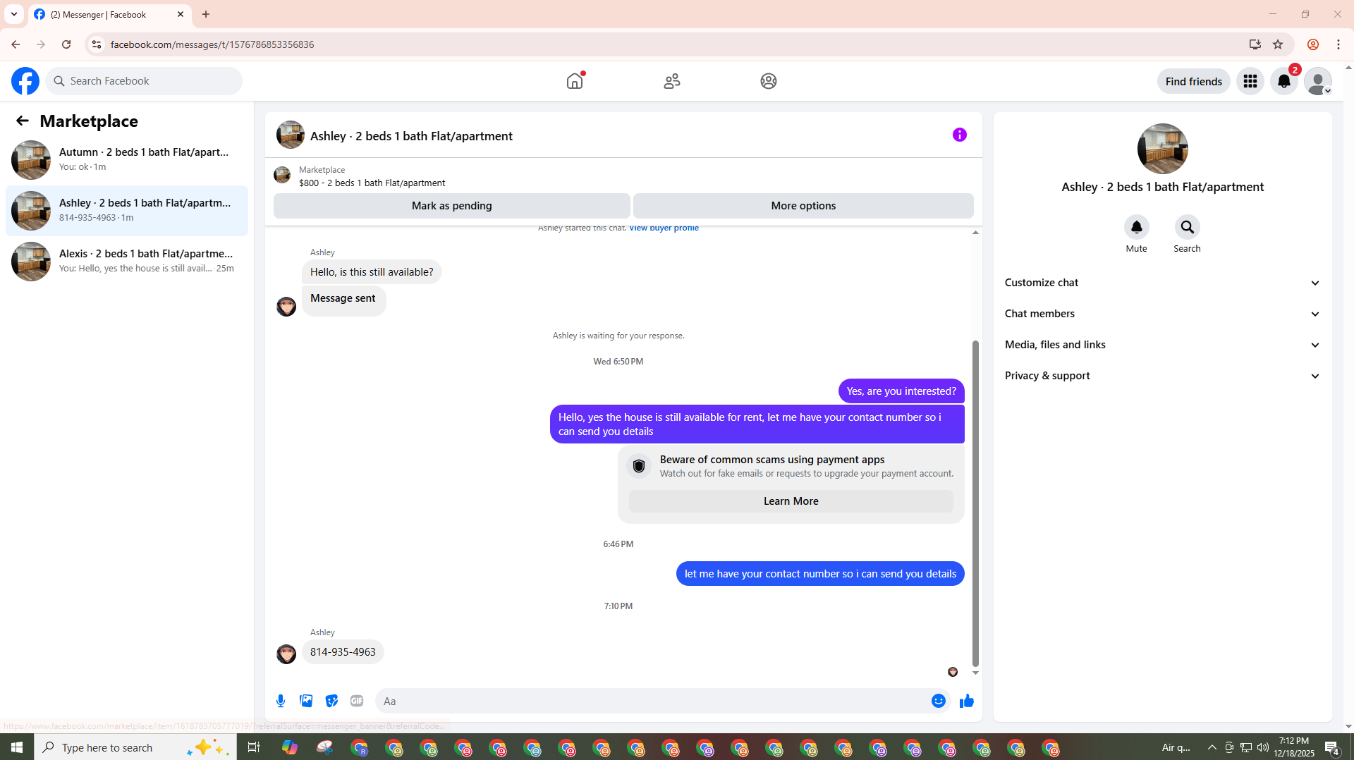Image resolution: width=1354 pixels, height=760 pixels.
Task: Open More options for the listing
Action: (803, 206)
